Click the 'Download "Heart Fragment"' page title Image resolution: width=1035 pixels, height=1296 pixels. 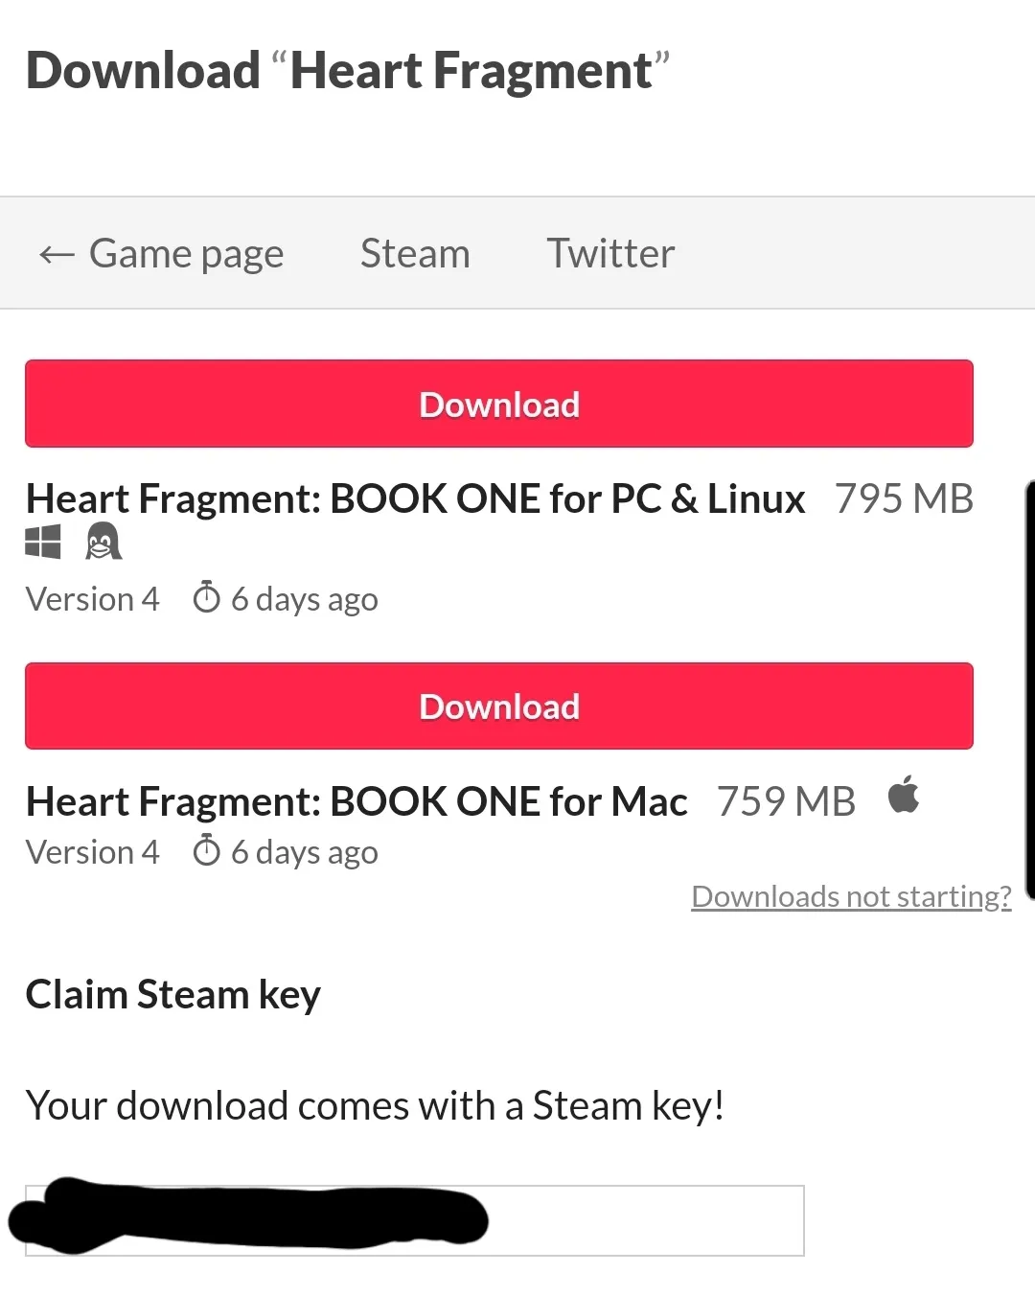click(x=348, y=71)
